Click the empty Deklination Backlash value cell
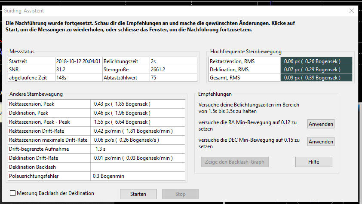This screenshot has width=362, height=204. point(138,167)
